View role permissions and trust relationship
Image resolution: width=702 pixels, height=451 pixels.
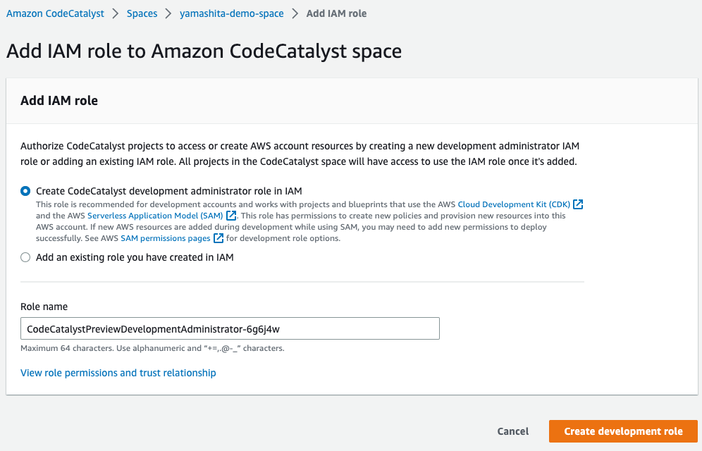(x=118, y=373)
